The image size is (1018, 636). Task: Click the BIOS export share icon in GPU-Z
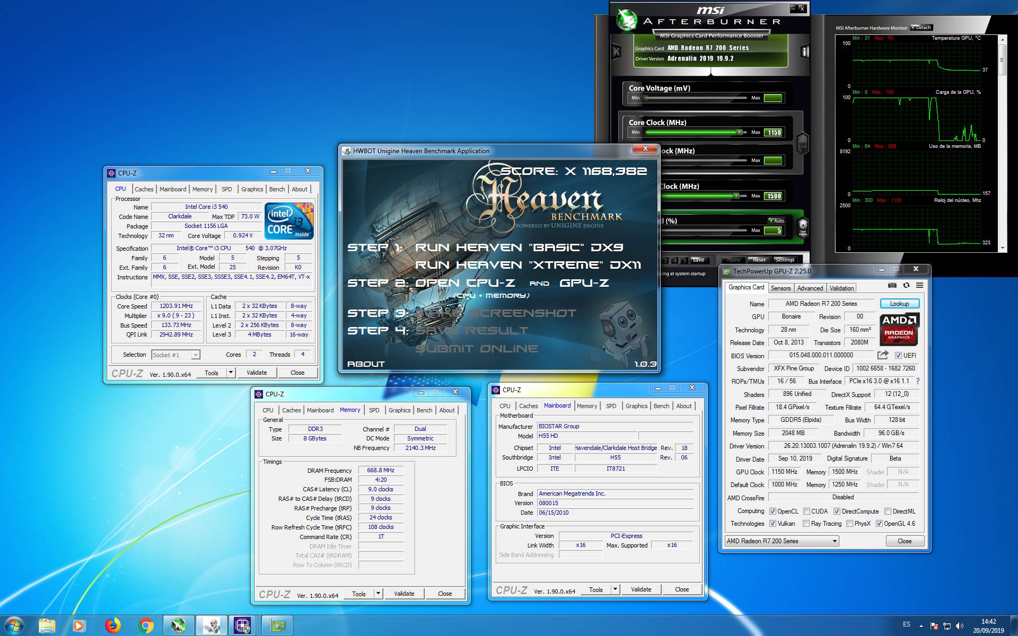883,355
